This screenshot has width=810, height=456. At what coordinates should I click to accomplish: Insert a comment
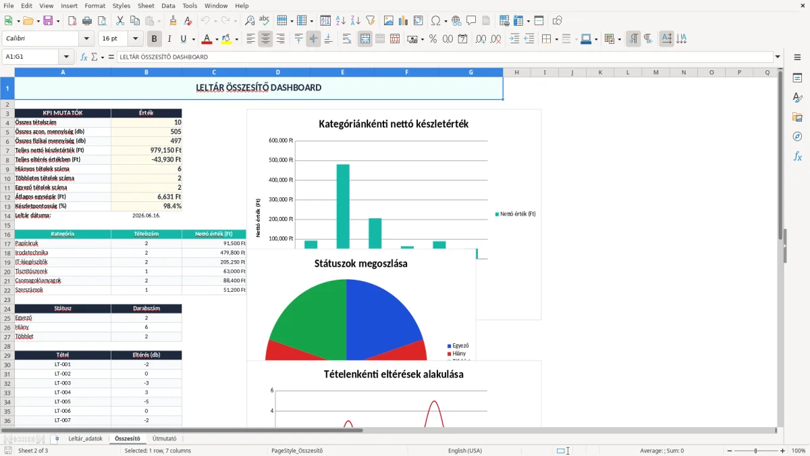(x=471, y=21)
